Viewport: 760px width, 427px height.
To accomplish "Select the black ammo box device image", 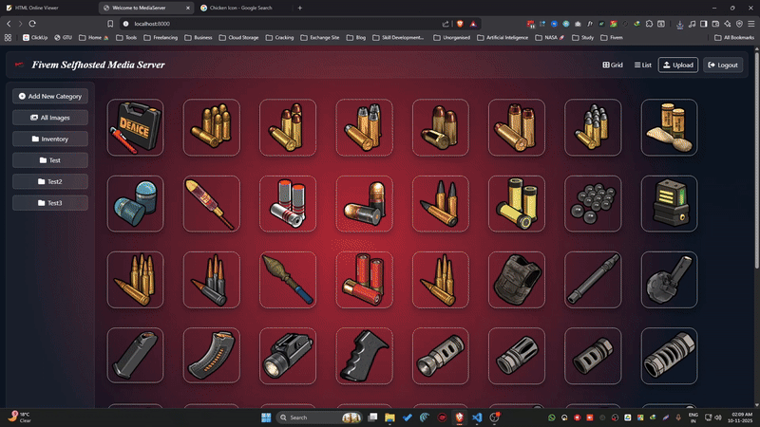I will (x=670, y=203).
